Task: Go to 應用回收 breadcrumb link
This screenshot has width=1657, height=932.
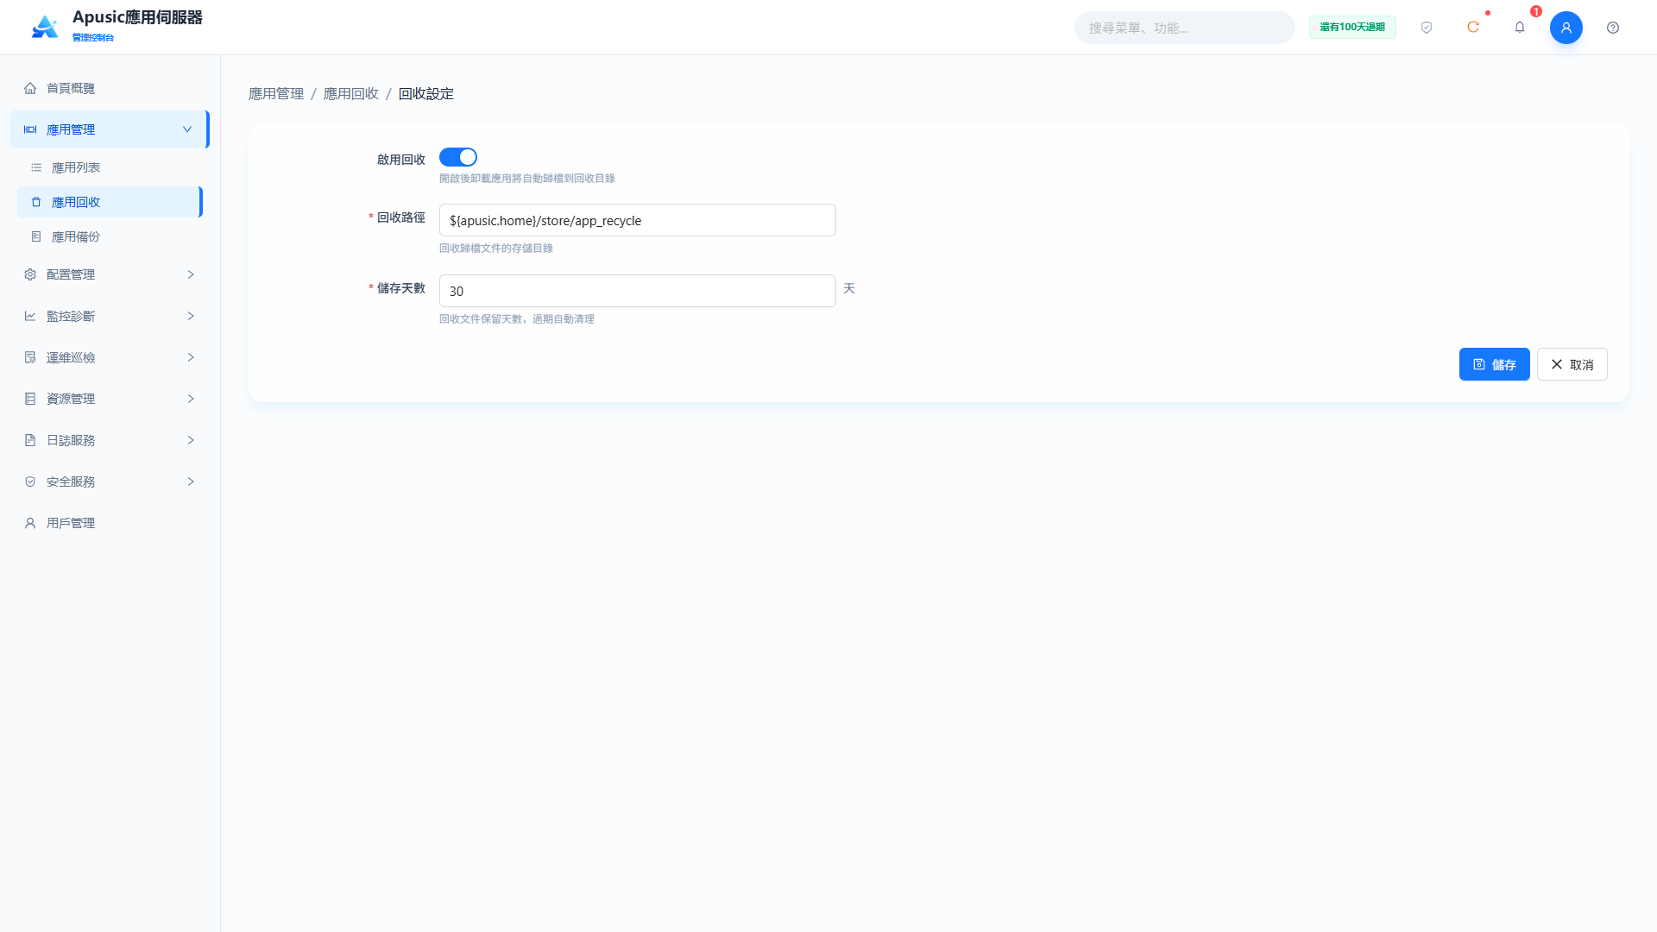Action: click(351, 93)
